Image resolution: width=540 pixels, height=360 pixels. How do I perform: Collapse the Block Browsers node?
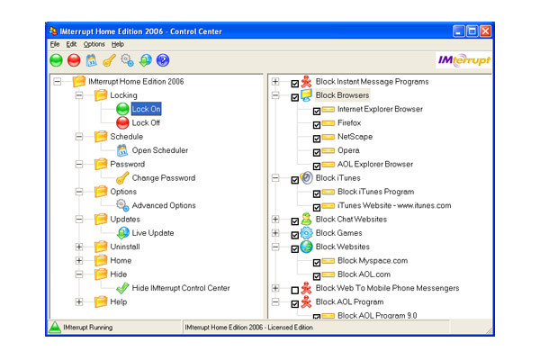coord(275,95)
